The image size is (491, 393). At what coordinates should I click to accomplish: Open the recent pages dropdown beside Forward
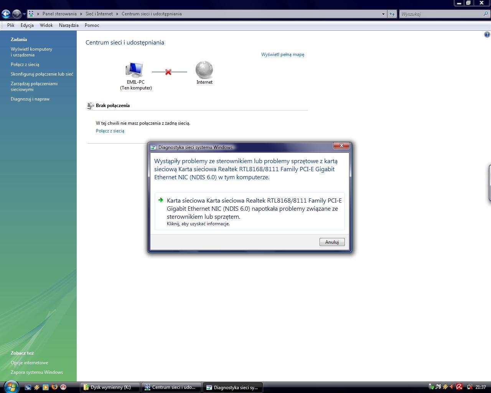pyautogui.click(x=24, y=14)
